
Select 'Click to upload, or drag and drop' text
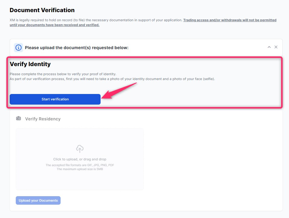coord(80,159)
